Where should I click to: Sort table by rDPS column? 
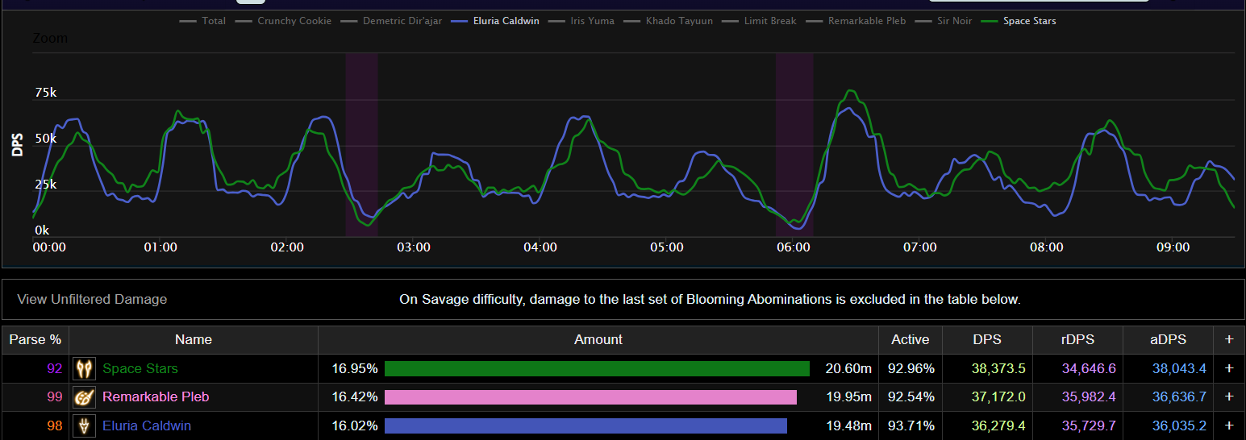tap(1077, 339)
